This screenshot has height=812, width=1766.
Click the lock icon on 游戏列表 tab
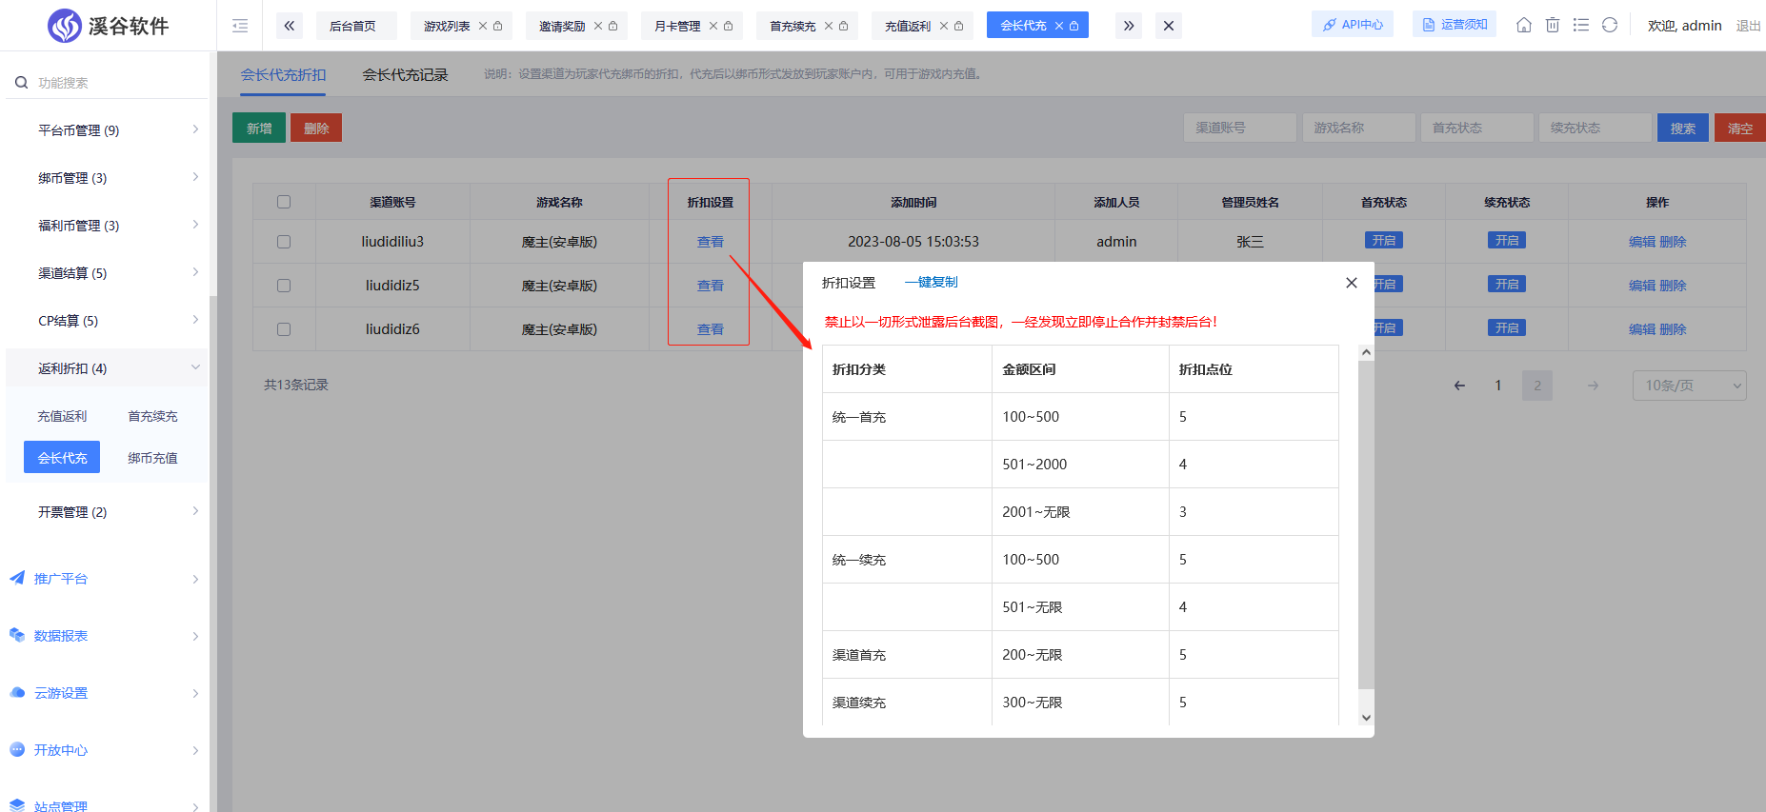pyautogui.click(x=498, y=26)
